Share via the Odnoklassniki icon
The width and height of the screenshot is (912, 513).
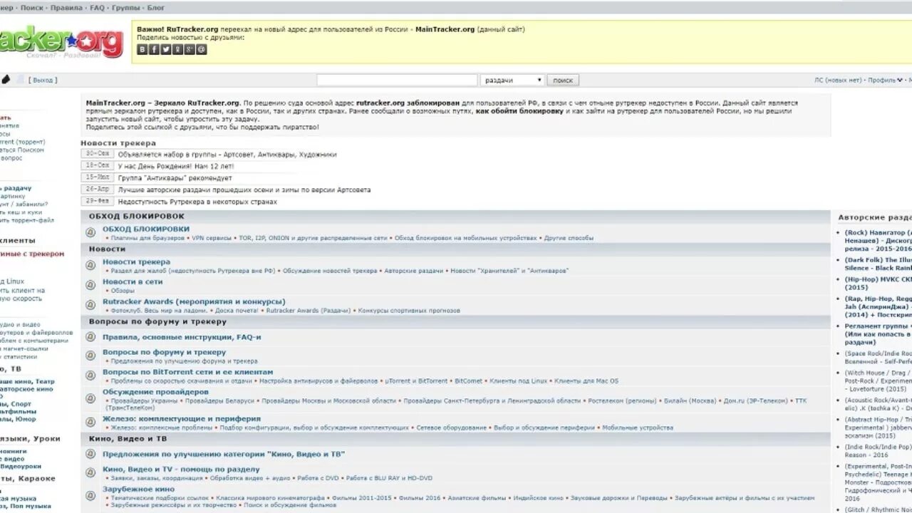click(x=177, y=49)
